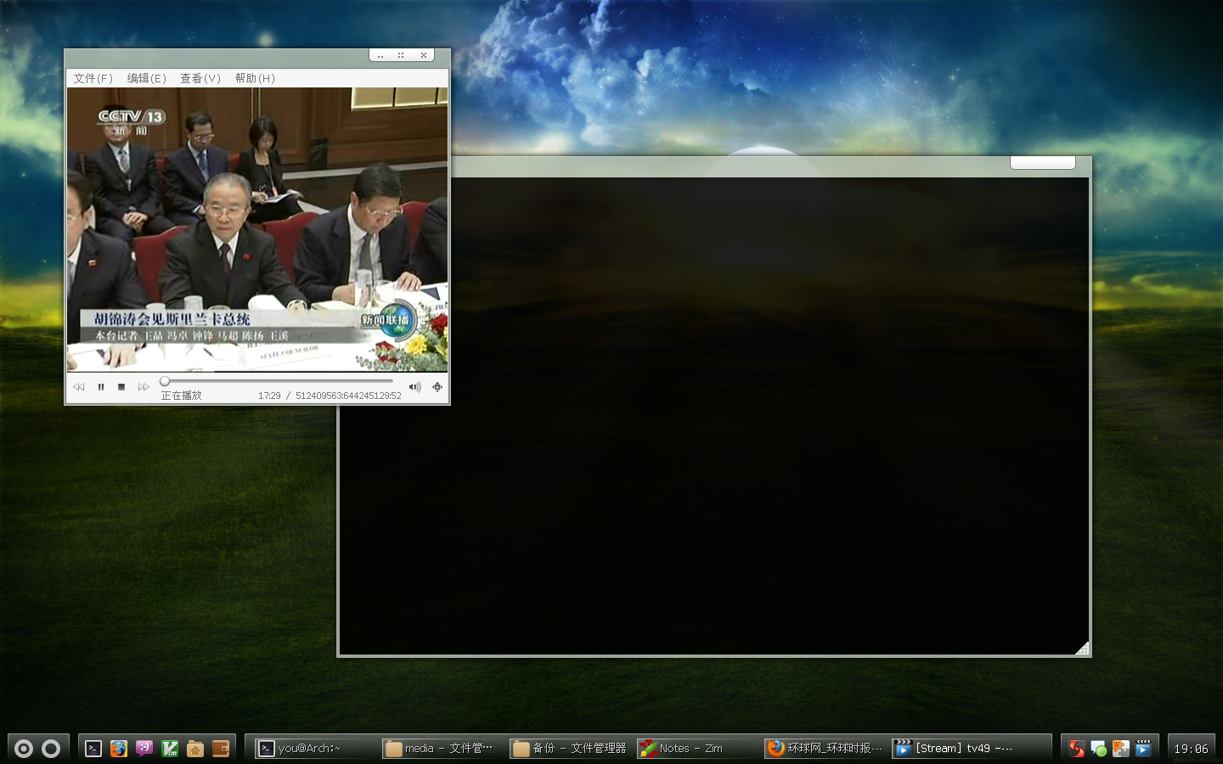Viewport: 1223px width, 764px height.
Task: Click the tray icon with the green dot
Action: tap(1099, 748)
